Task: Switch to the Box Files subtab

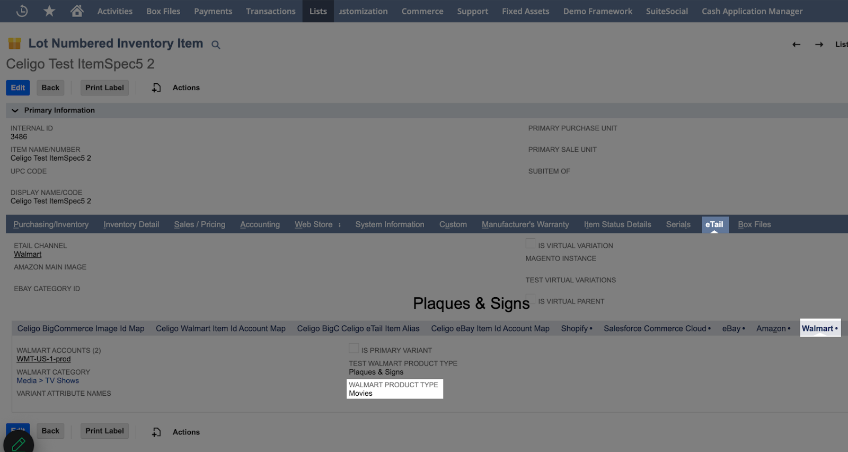Action: (754, 224)
